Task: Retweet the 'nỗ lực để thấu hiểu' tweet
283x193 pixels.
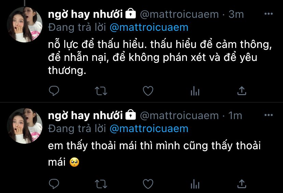Action: tap(101, 91)
